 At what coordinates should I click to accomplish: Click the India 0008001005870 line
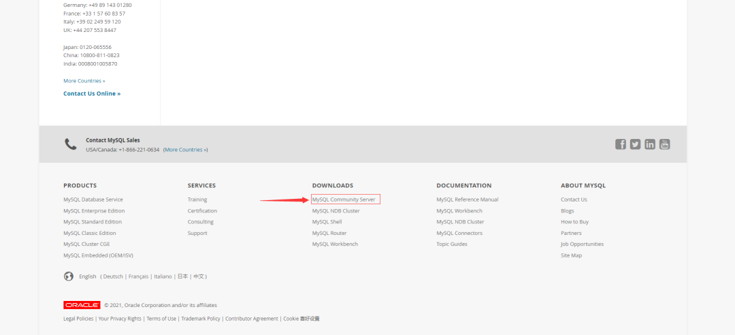tap(90, 64)
